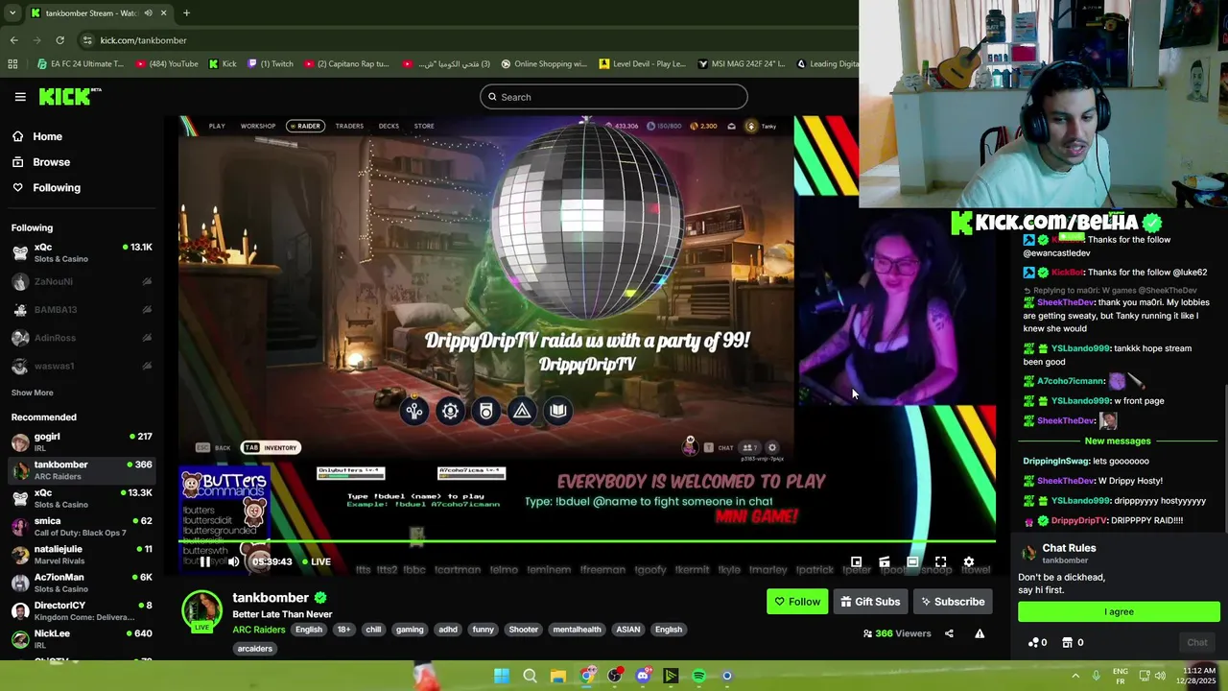Enter fullscreen on the stream player
Screen dimensions: 1228x691
(941, 561)
